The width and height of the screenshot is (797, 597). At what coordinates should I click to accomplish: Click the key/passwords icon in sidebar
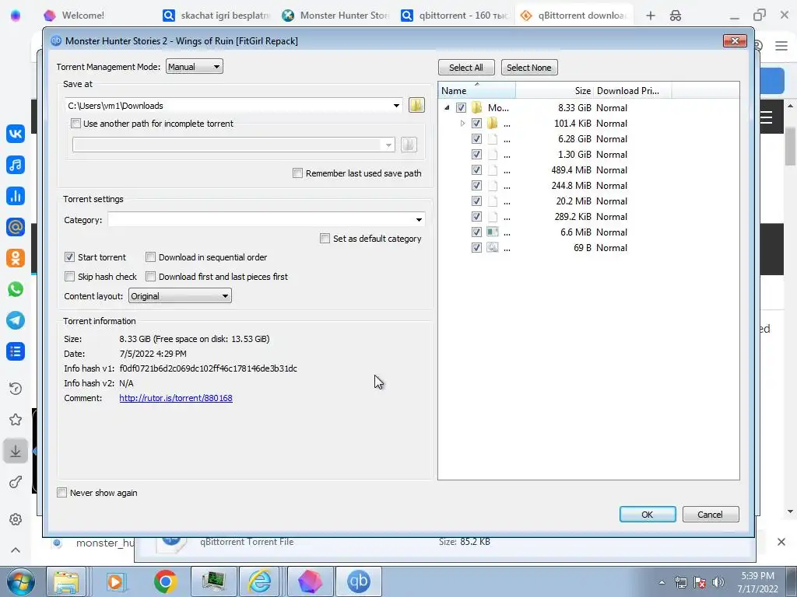click(16, 482)
